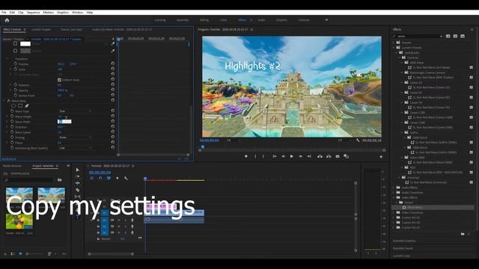Add marker in timeline panel
Screen dimensions: 479x269
click(x=118, y=178)
